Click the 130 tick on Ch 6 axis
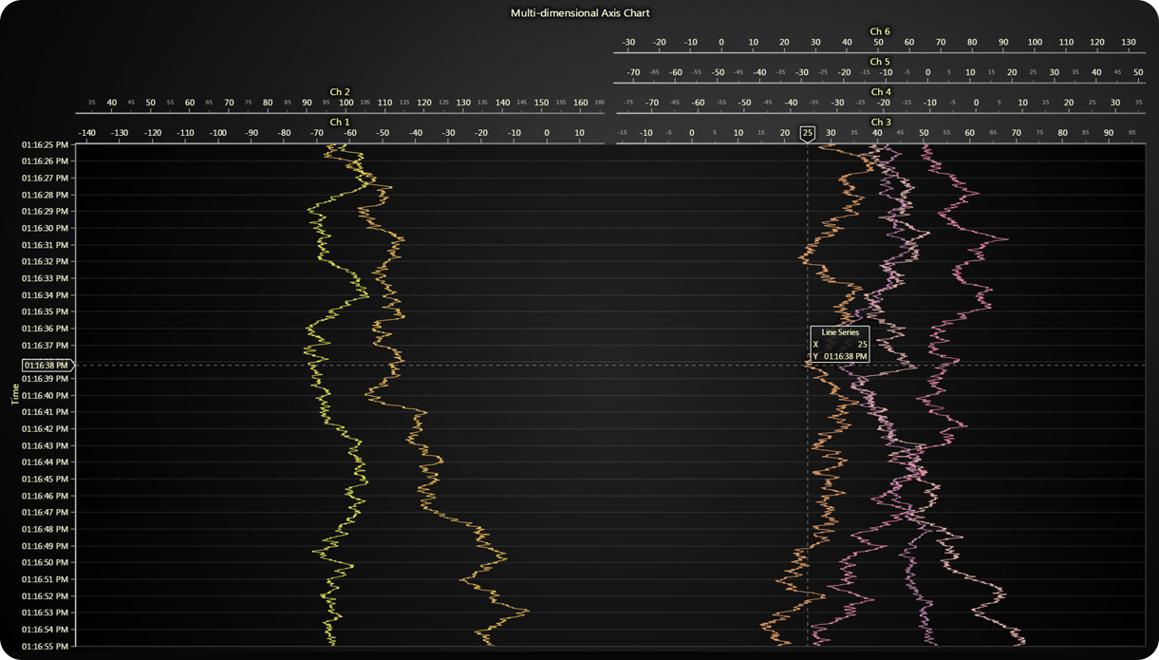This screenshot has width=1159, height=660. coord(1128,43)
